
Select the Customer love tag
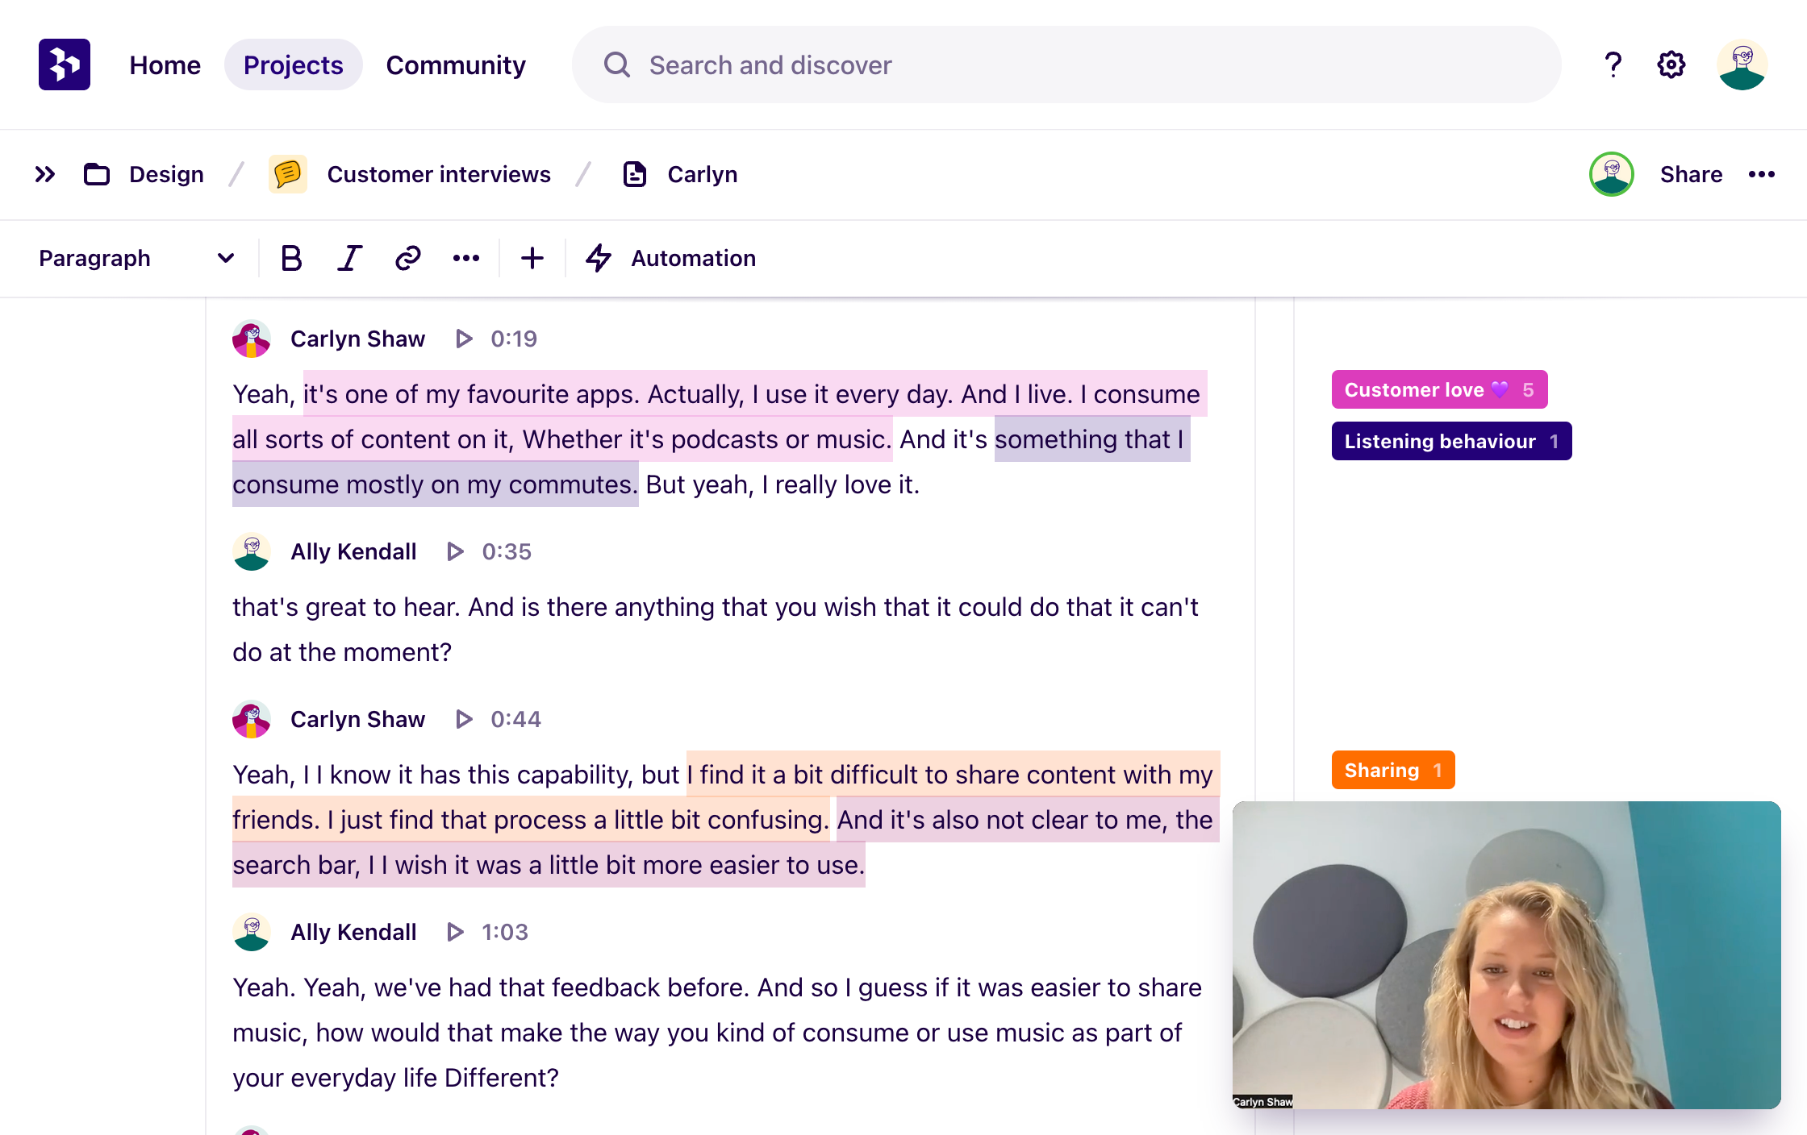click(x=1438, y=390)
